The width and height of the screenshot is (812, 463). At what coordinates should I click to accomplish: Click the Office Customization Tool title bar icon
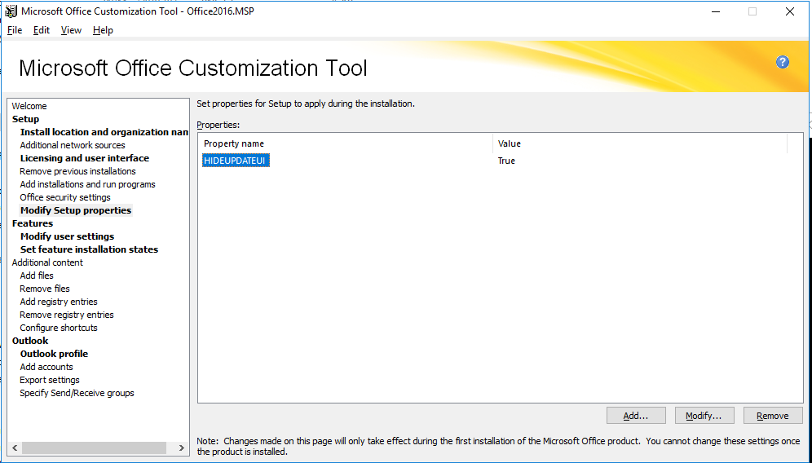point(11,11)
